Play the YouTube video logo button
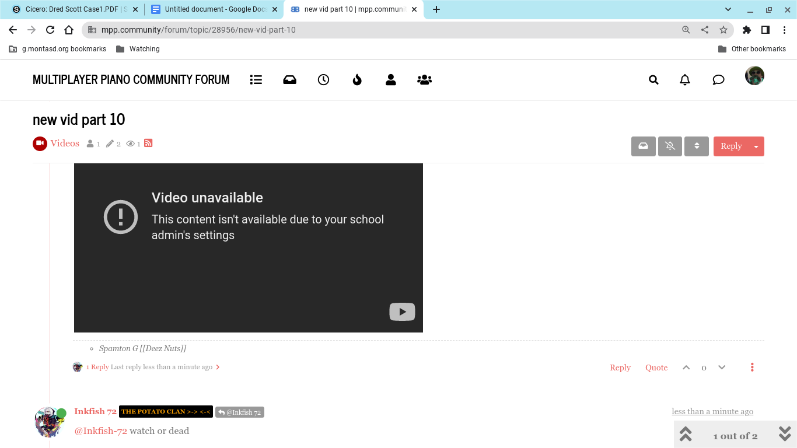This screenshot has width=797, height=448. [x=402, y=312]
